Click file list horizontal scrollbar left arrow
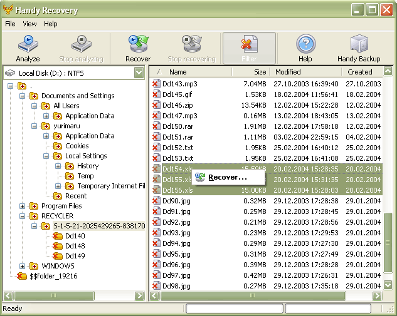Image resolution: width=397 pixels, height=316 pixels. tap(154, 295)
